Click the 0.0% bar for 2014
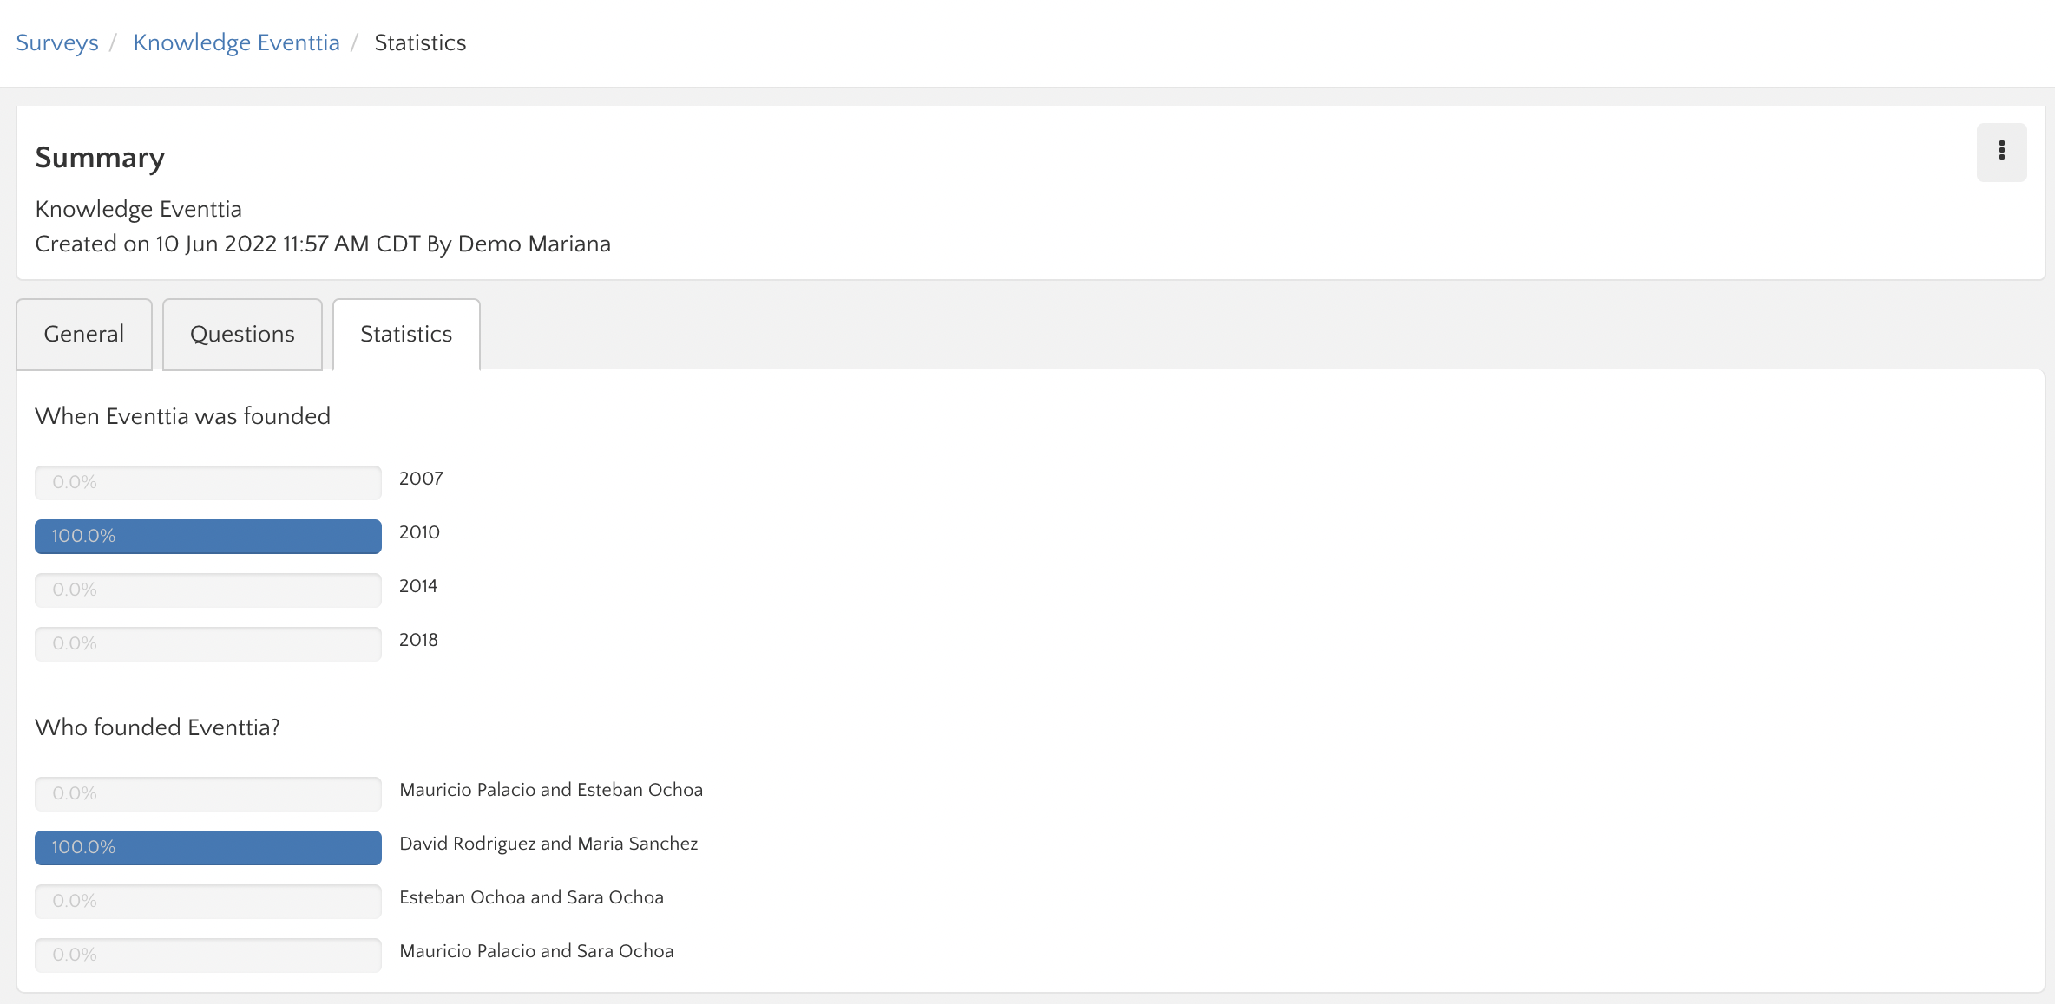 208,590
